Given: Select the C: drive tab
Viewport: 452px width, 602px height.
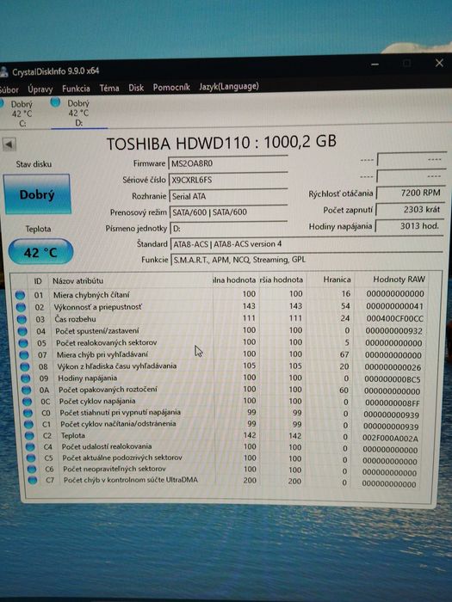Looking at the screenshot, I should [22, 114].
